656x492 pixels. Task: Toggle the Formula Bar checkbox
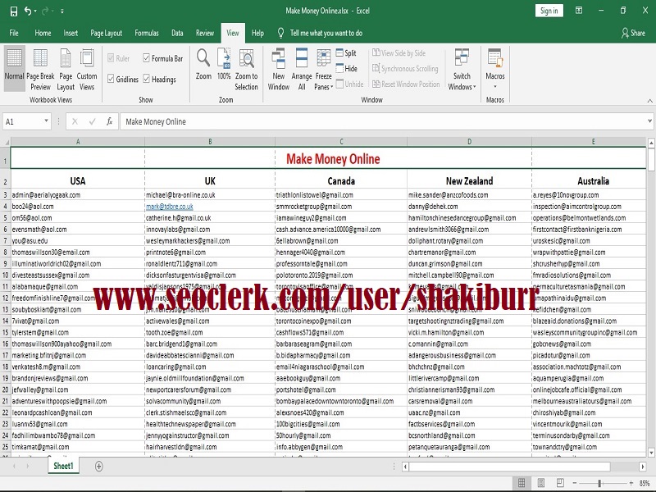tap(147, 58)
